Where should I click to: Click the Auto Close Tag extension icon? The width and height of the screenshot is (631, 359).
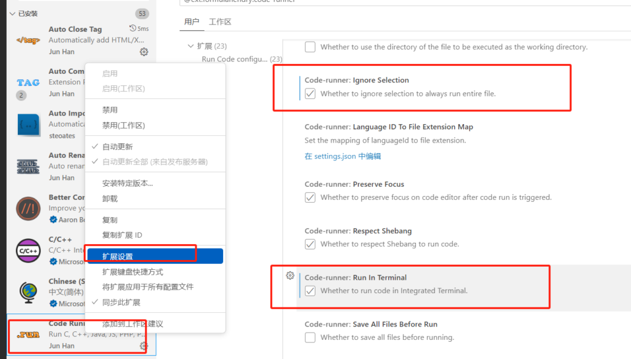pyautogui.click(x=28, y=41)
